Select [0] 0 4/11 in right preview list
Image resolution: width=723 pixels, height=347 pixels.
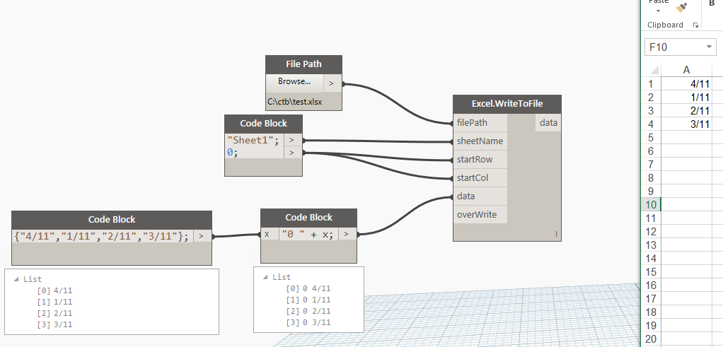click(x=308, y=288)
